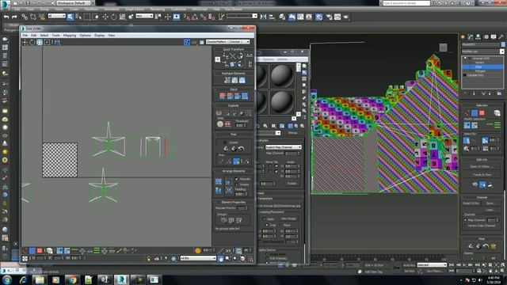Select Edge sub-object icon in command panel Selection rollout
This screenshot has height=285, width=507.
pyautogui.click(x=475, y=112)
